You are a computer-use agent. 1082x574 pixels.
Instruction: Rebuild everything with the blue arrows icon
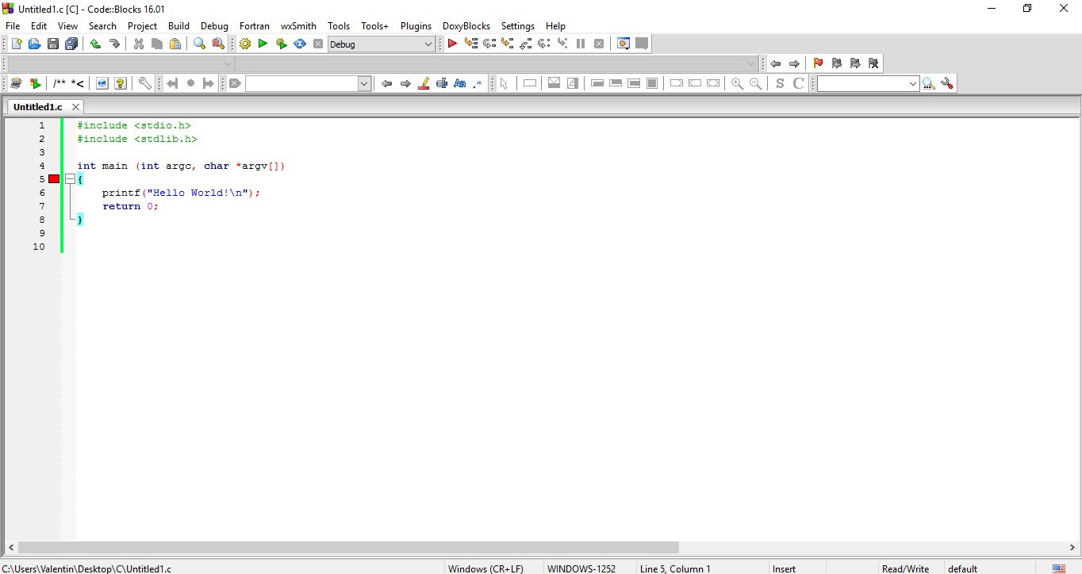(x=300, y=44)
